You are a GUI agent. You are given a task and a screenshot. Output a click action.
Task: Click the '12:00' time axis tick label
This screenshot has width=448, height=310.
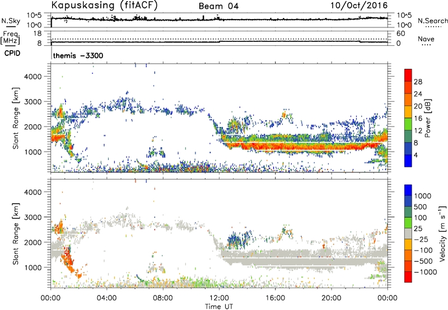219,298
